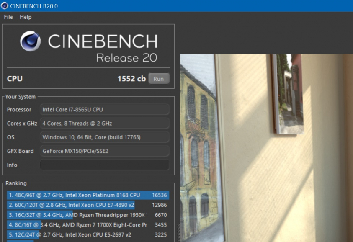The width and height of the screenshot is (353, 242).
Task: Click the OS field showing Windows 10
Action: click(x=105, y=137)
